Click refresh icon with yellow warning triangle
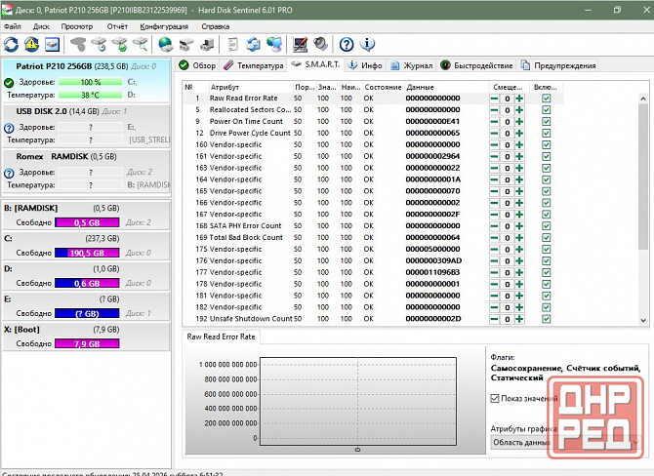The height and width of the screenshot is (476, 654). tap(31, 44)
